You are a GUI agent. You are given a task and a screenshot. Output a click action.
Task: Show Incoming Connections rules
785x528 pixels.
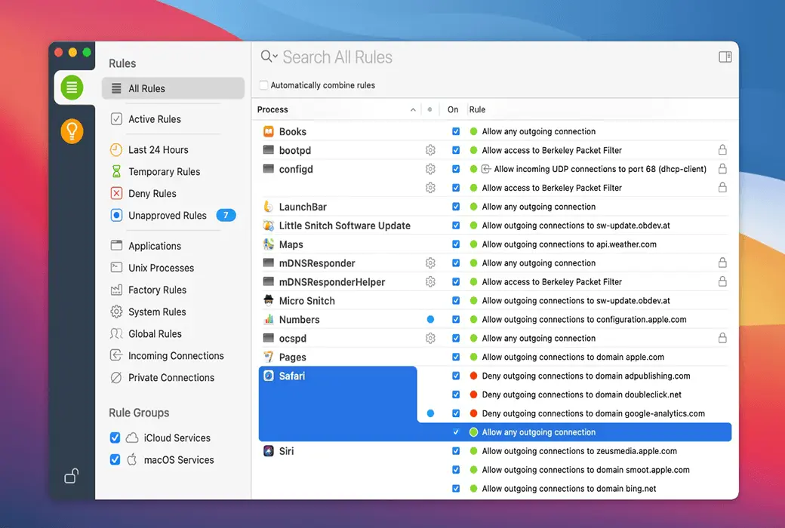coord(176,356)
